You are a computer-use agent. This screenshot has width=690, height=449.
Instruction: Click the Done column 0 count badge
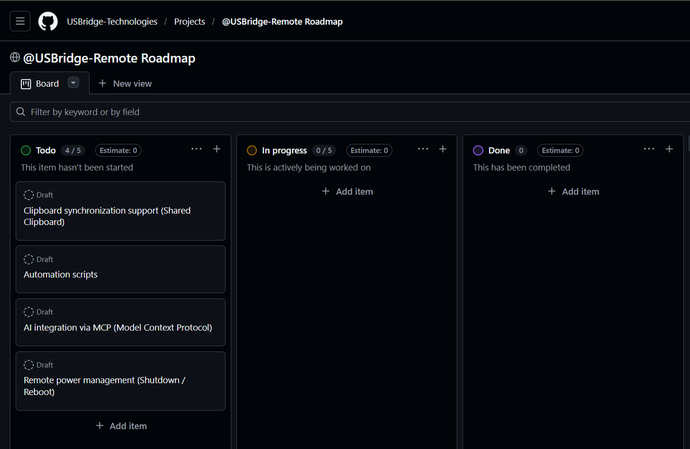(521, 151)
